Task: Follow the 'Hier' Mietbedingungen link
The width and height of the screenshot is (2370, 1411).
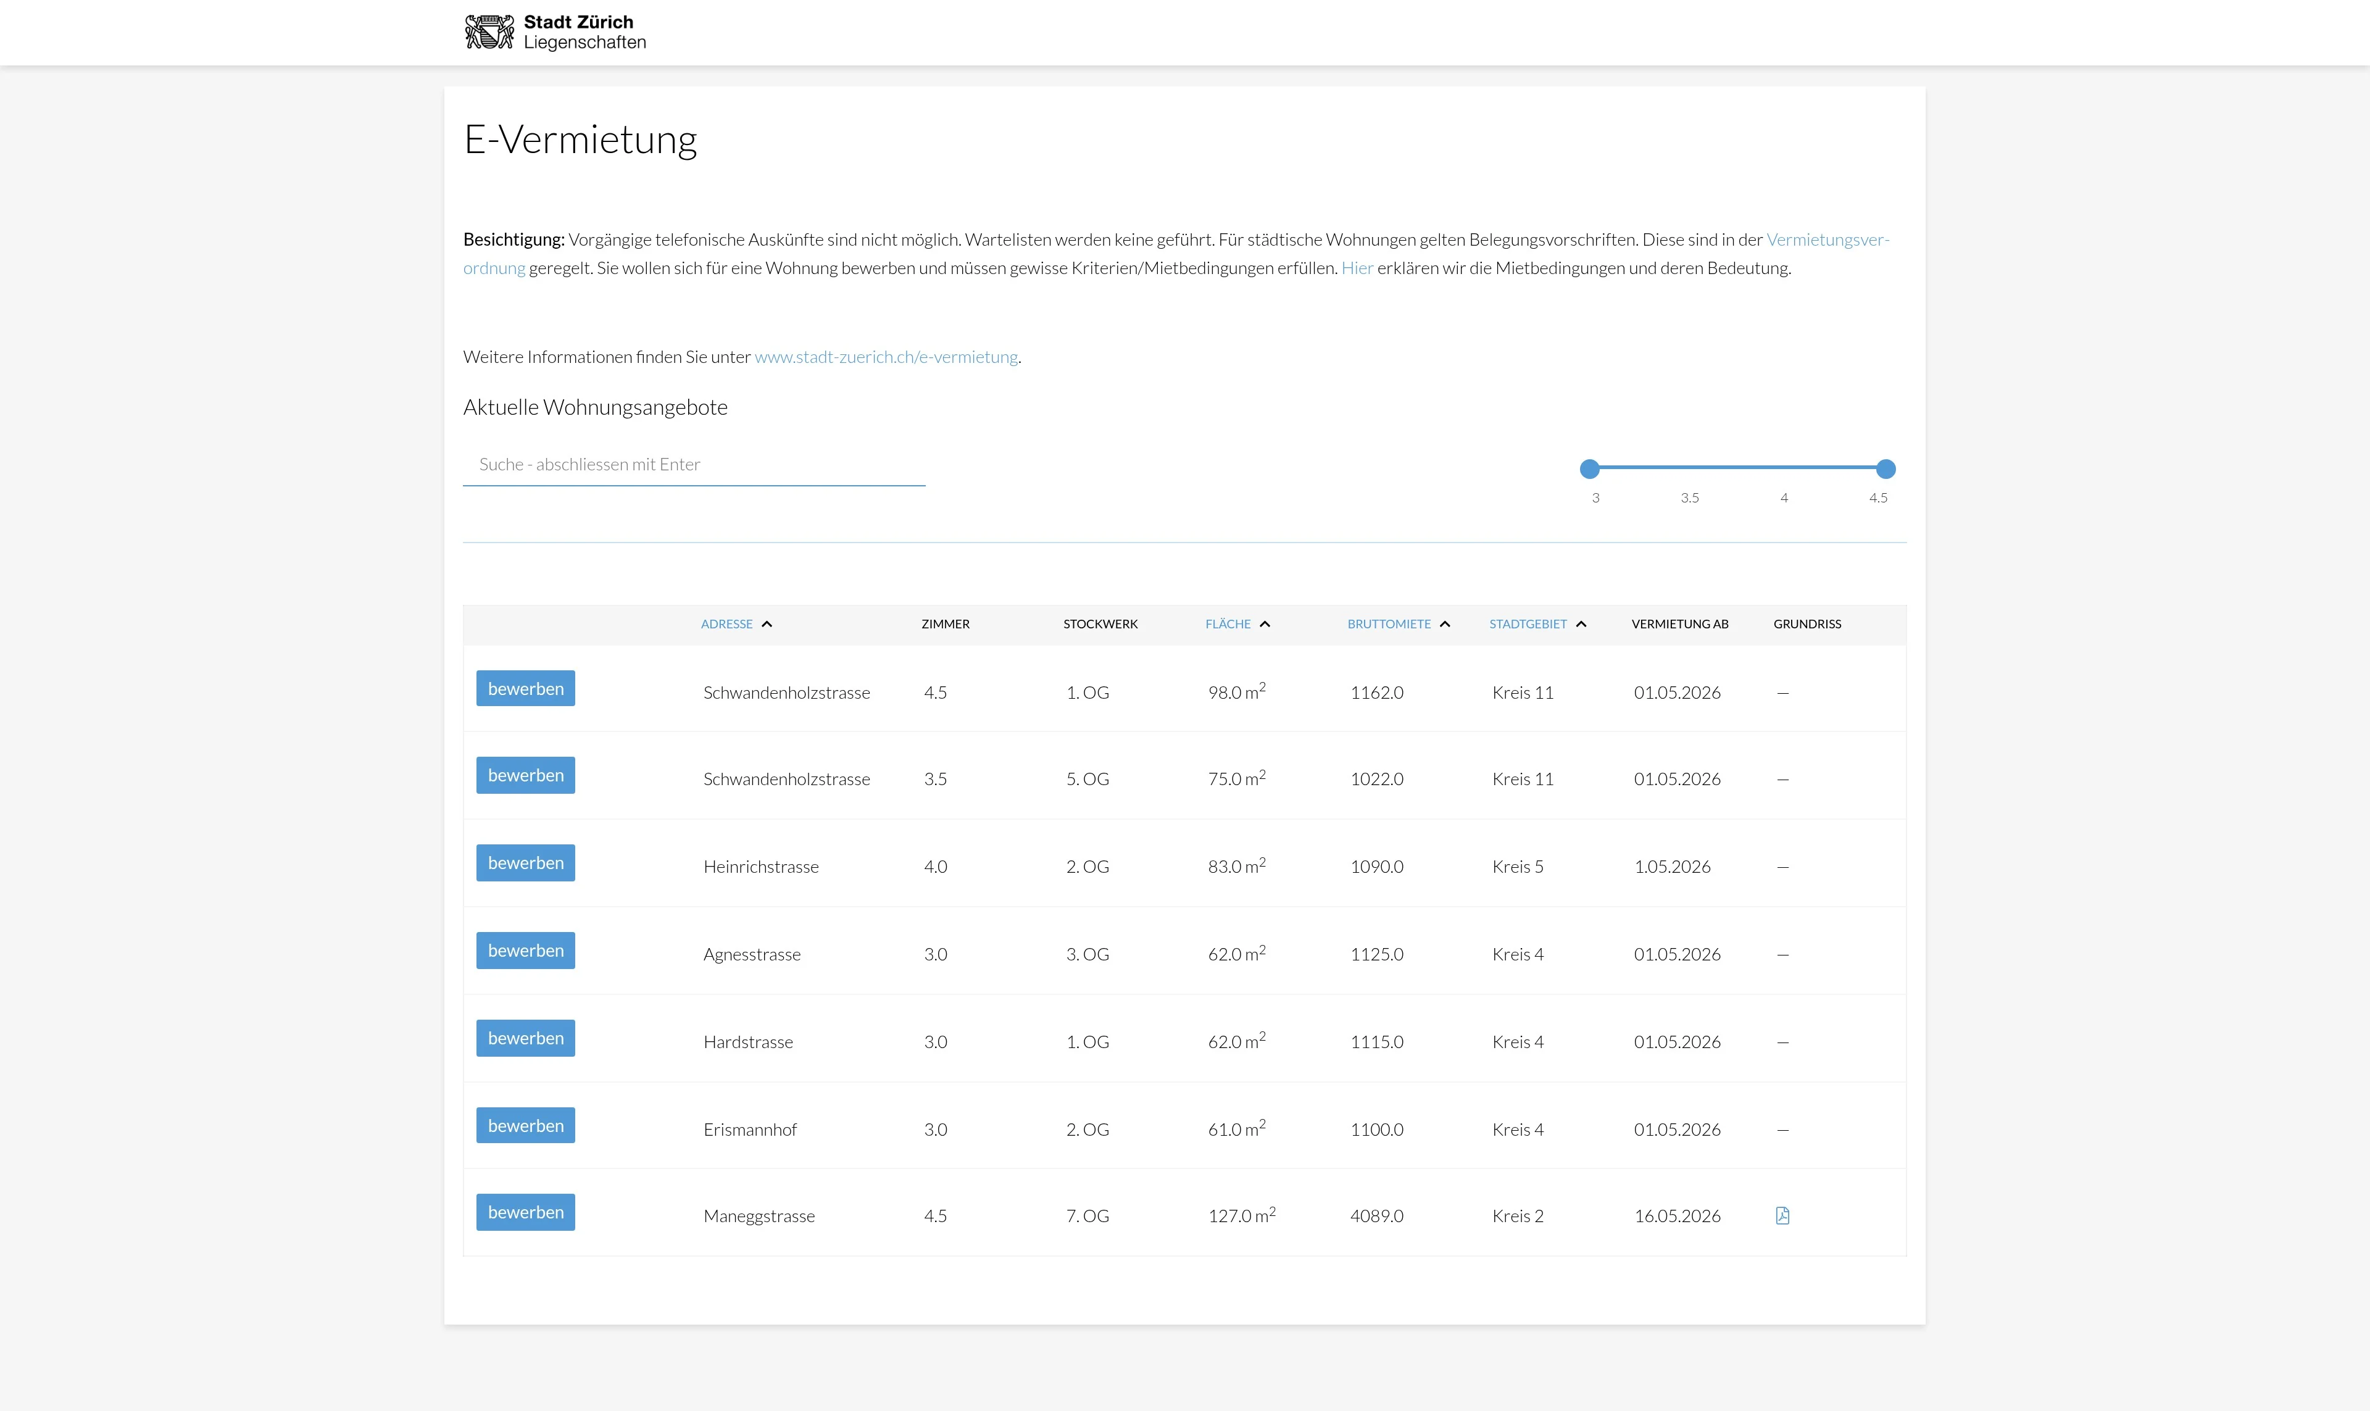Action: click(x=1357, y=268)
